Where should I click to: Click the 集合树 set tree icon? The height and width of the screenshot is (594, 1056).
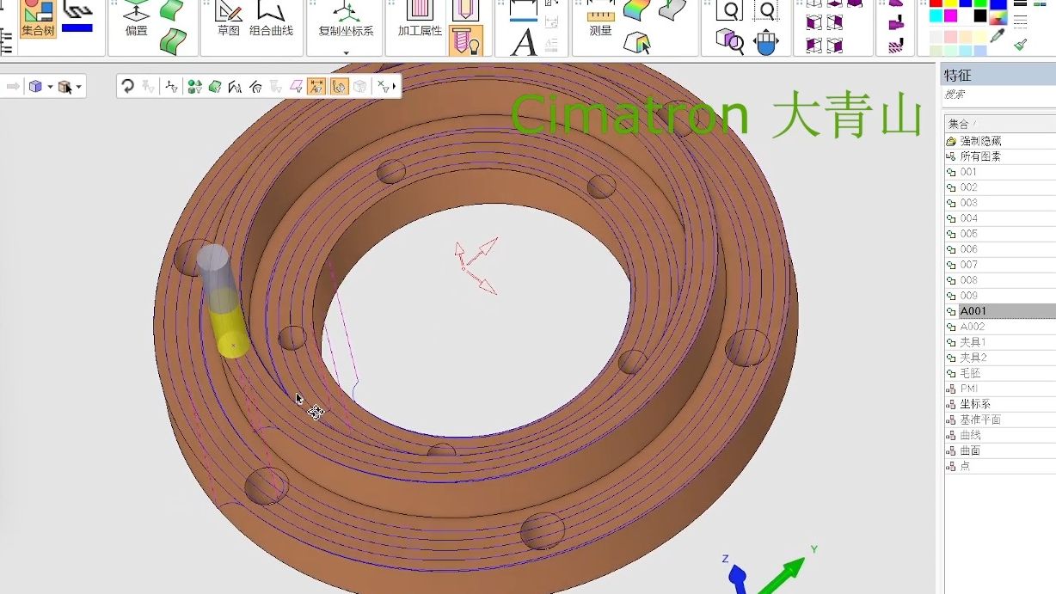(x=38, y=20)
